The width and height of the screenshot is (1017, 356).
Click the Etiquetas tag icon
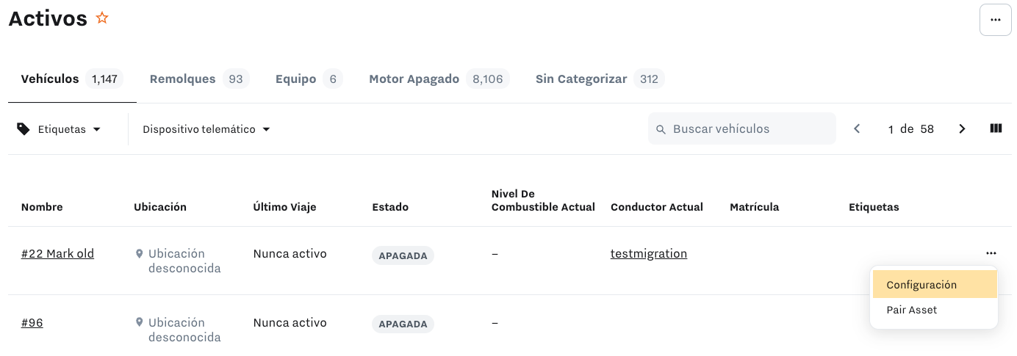(x=24, y=129)
